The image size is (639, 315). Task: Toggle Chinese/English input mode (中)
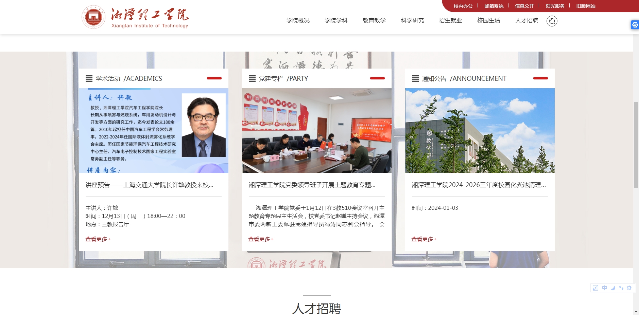pos(604,288)
